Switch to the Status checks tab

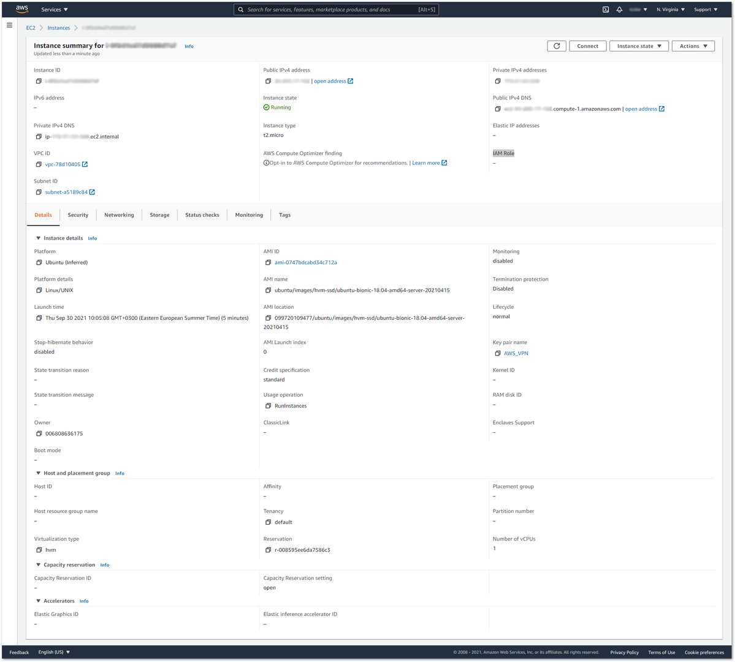point(202,215)
